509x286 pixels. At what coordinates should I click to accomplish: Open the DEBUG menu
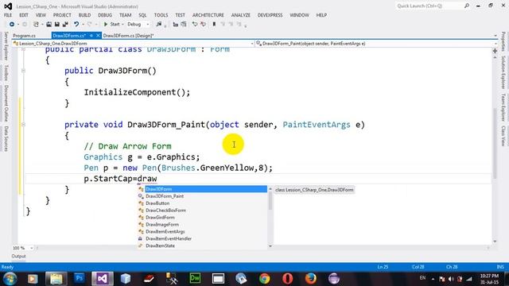[x=105, y=15]
